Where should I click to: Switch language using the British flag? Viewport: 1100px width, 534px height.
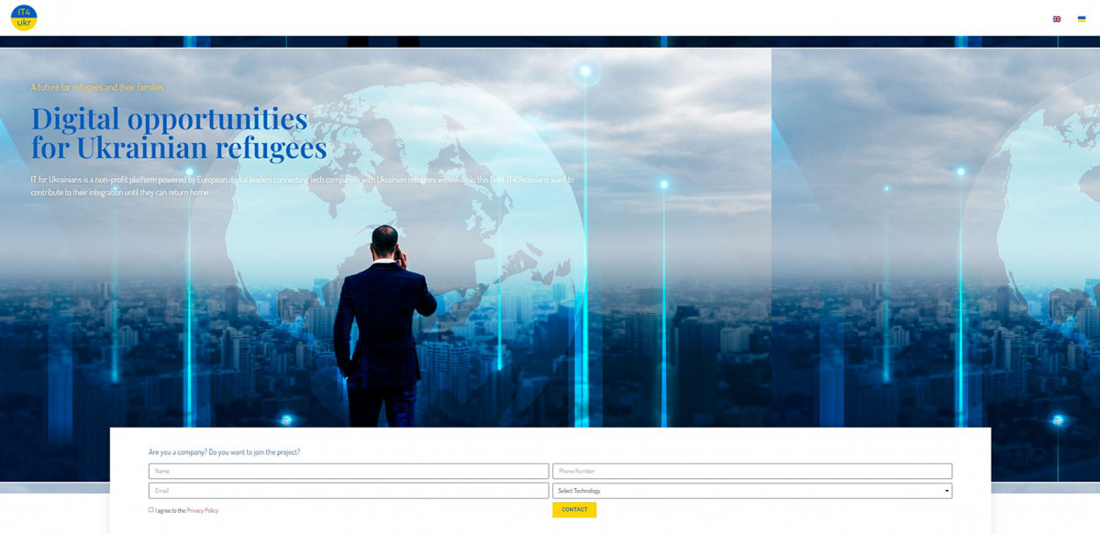[x=1056, y=18]
